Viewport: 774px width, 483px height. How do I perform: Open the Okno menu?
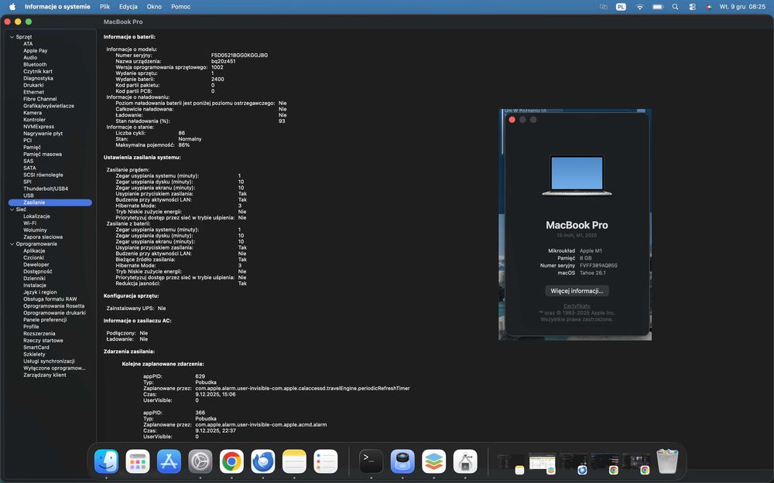[x=154, y=7]
